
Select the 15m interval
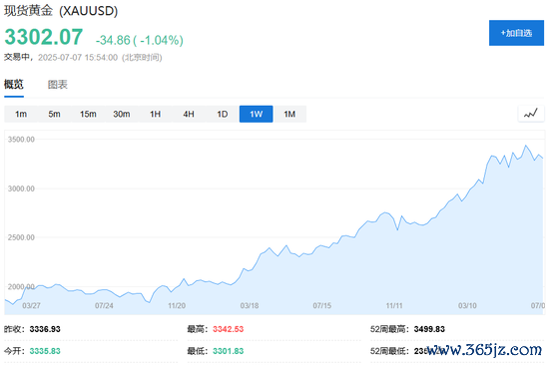coord(88,114)
